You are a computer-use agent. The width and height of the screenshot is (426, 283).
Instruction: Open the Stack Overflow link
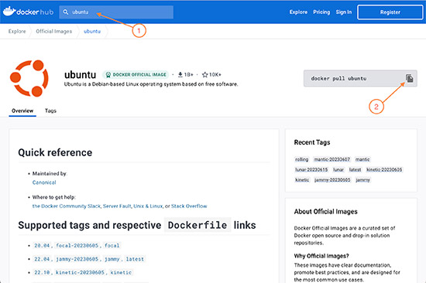(189, 206)
